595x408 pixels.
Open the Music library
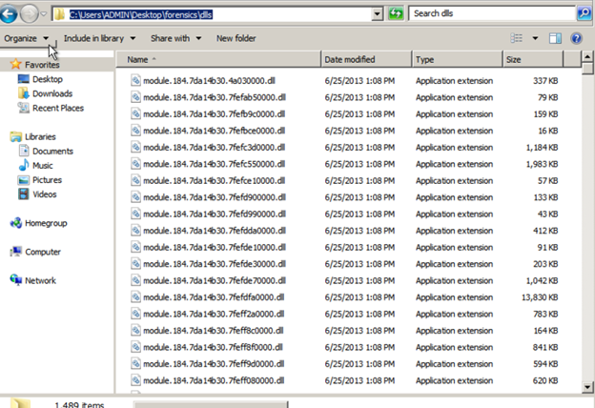pos(42,165)
